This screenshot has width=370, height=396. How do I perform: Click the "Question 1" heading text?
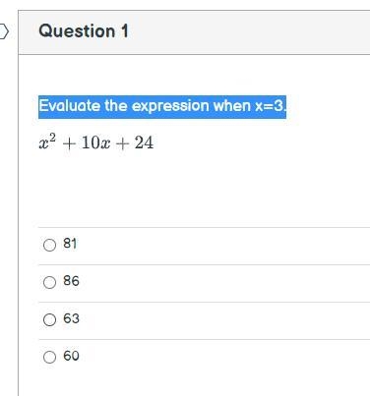coord(84,31)
